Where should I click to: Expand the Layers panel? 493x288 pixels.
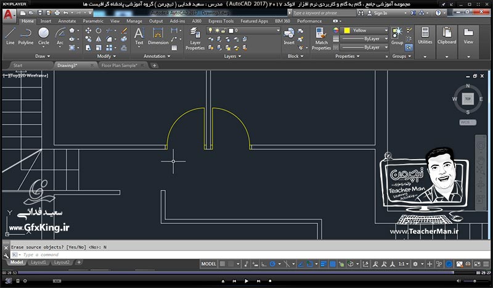(x=232, y=56)
